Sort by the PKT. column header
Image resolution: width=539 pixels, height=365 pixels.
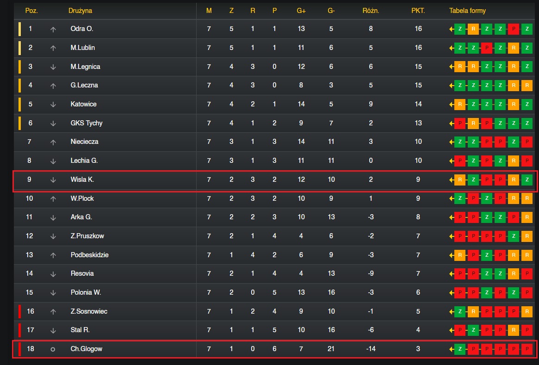(418, 11)
